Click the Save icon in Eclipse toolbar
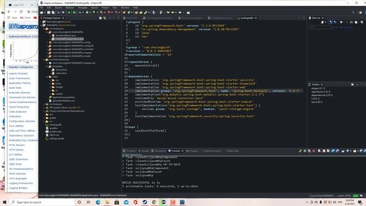 coord(49,13)
